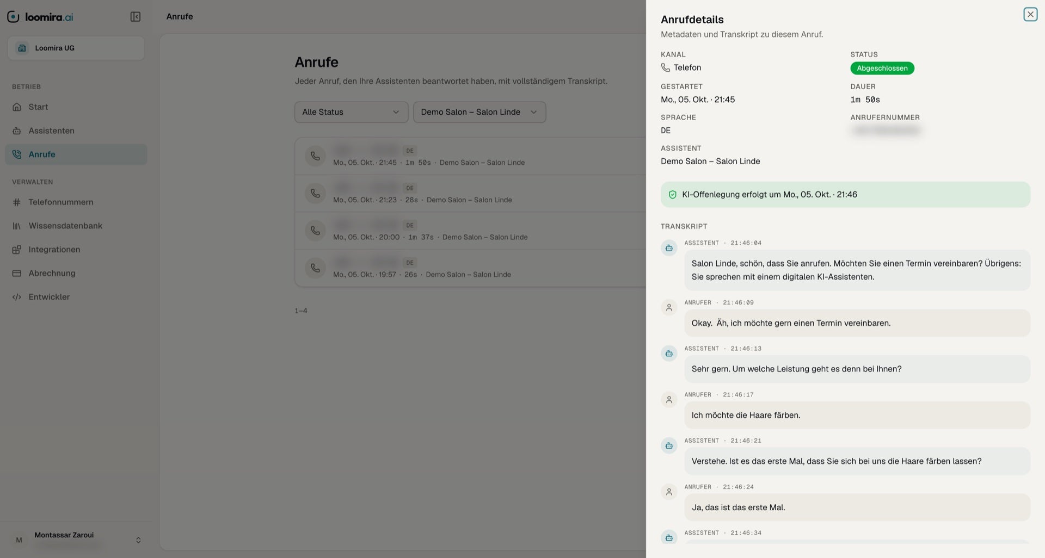Click the Anrufe breadcrumb in the top bar
1045x558 pixels.
[x=180, y=16]
